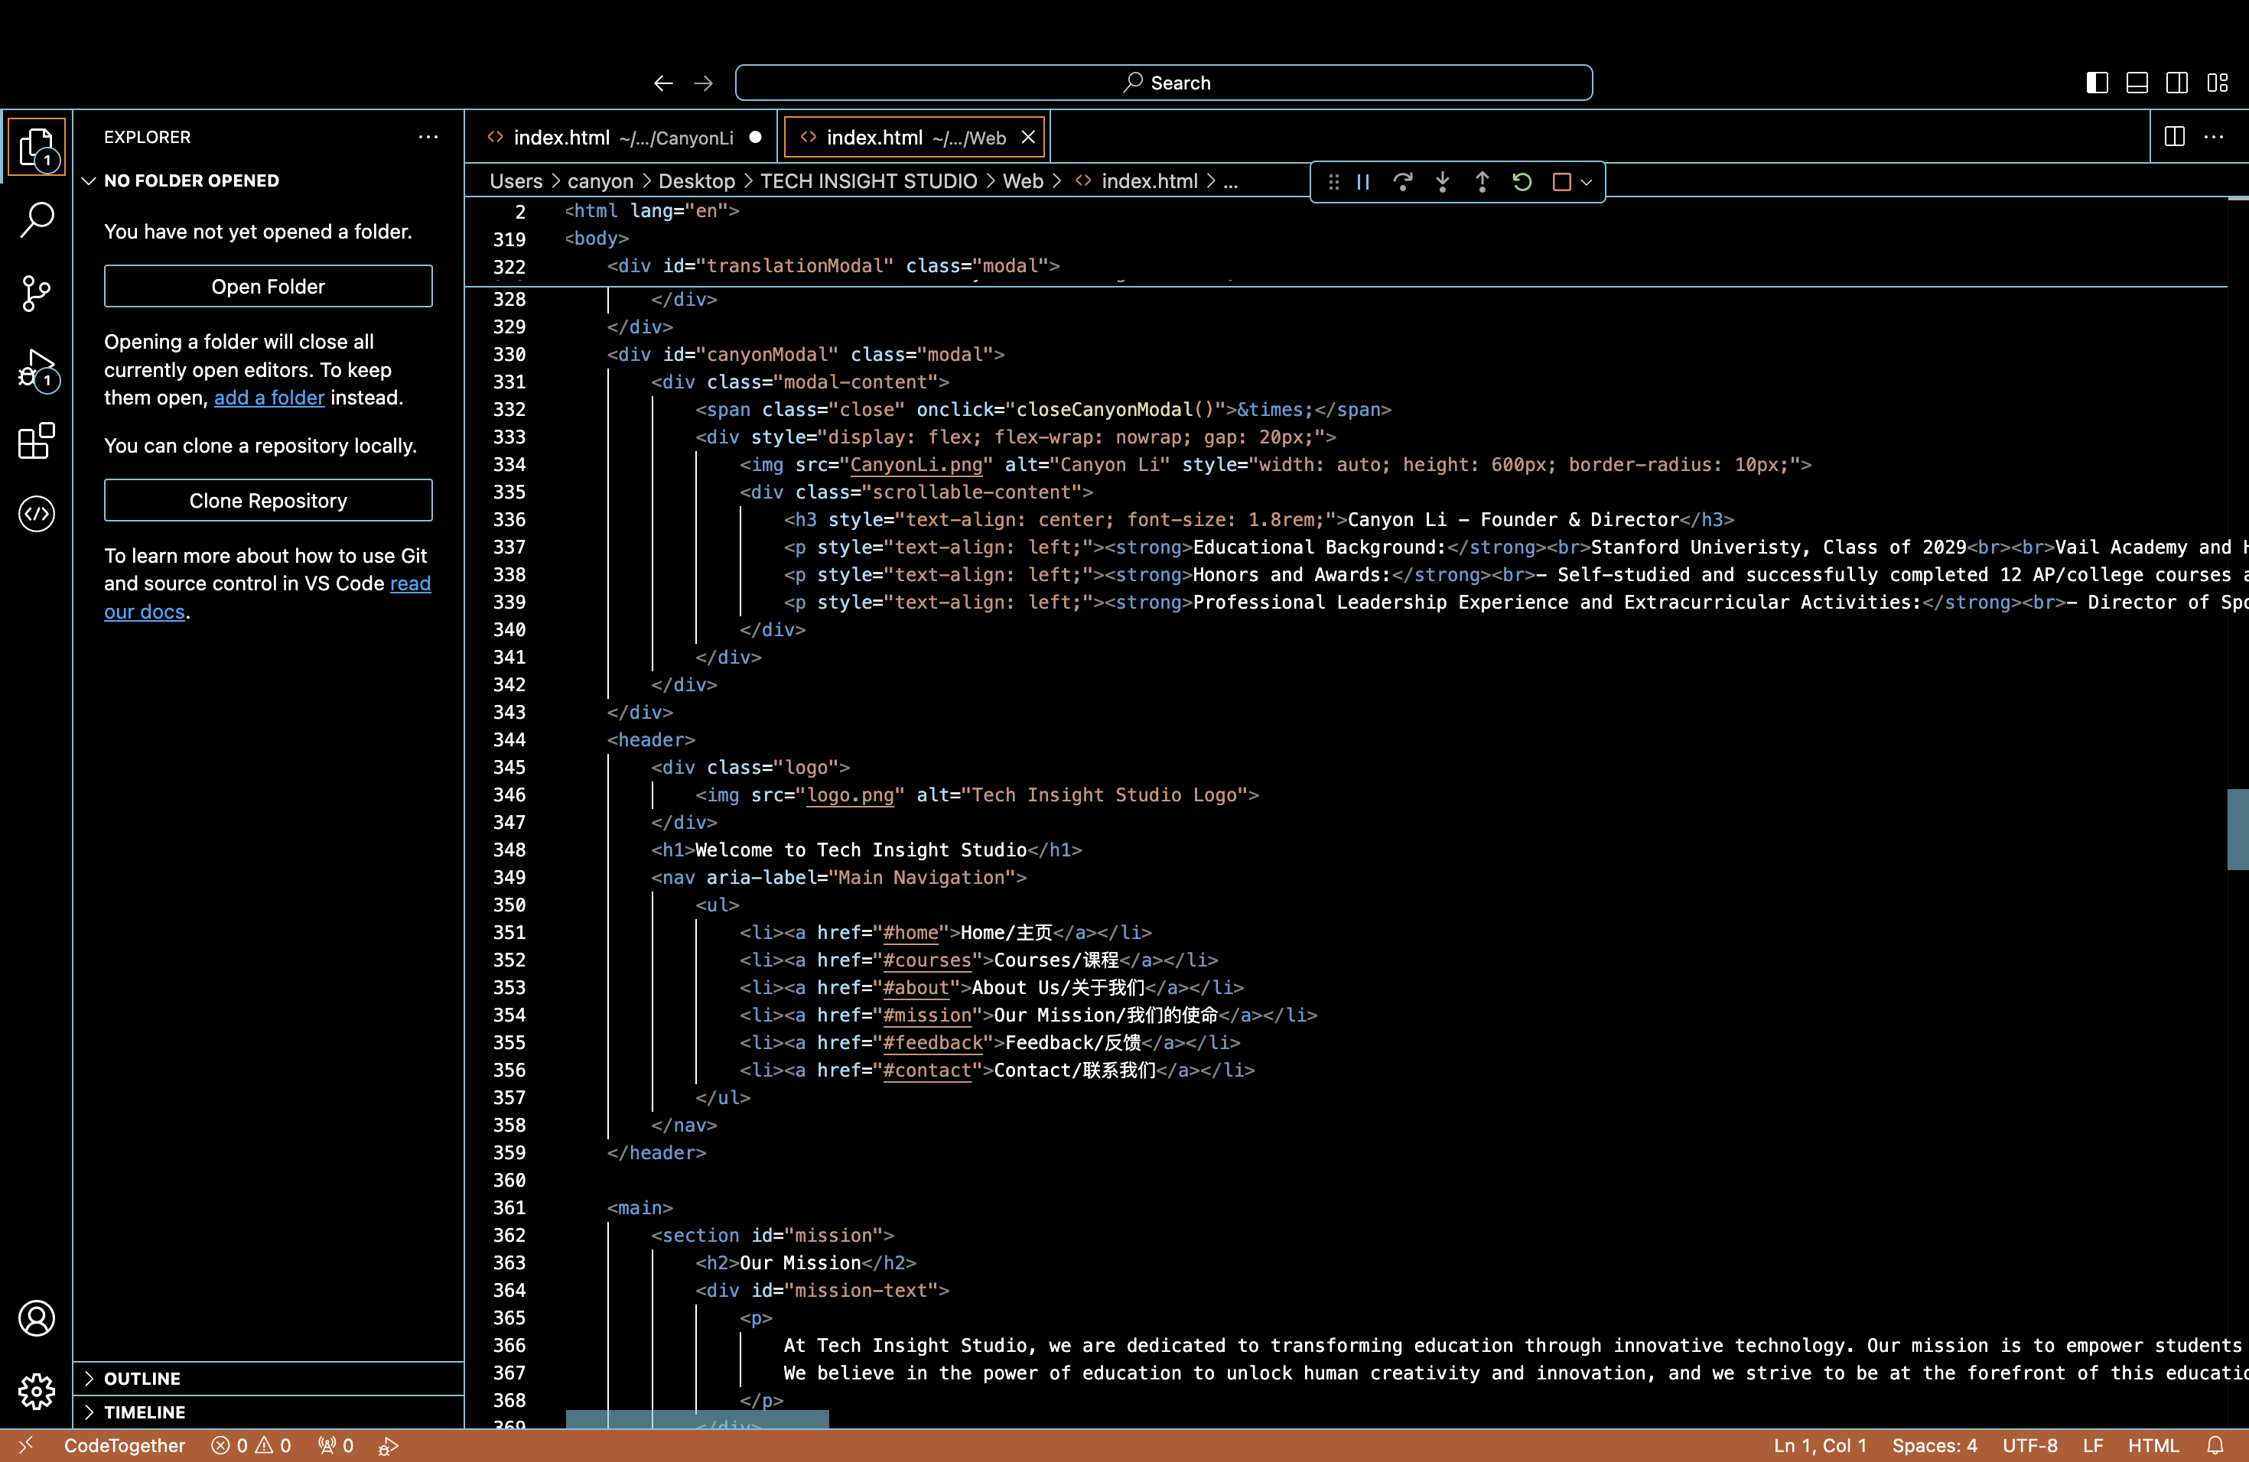The height and width of the screenshot is (1462, 2249).
Task: Click the Ln 1, Col 1 indicator
Action: click(x=1820, y=1445)
